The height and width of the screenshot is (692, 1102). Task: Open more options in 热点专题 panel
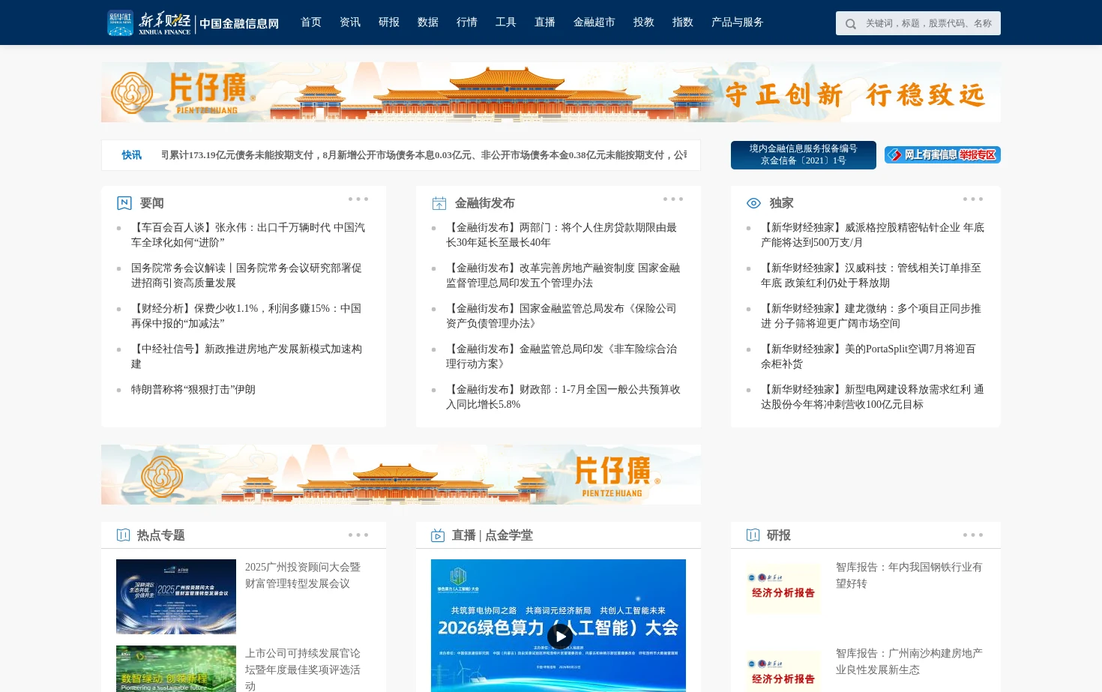pyautogui.click(x=358, y=535)
